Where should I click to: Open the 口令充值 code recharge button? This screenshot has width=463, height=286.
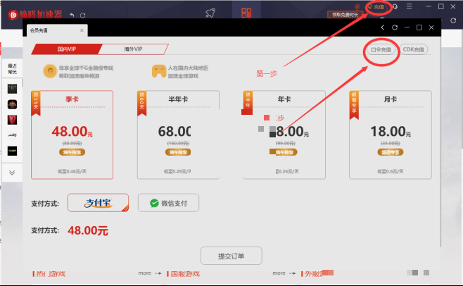[x=381, y=50]
